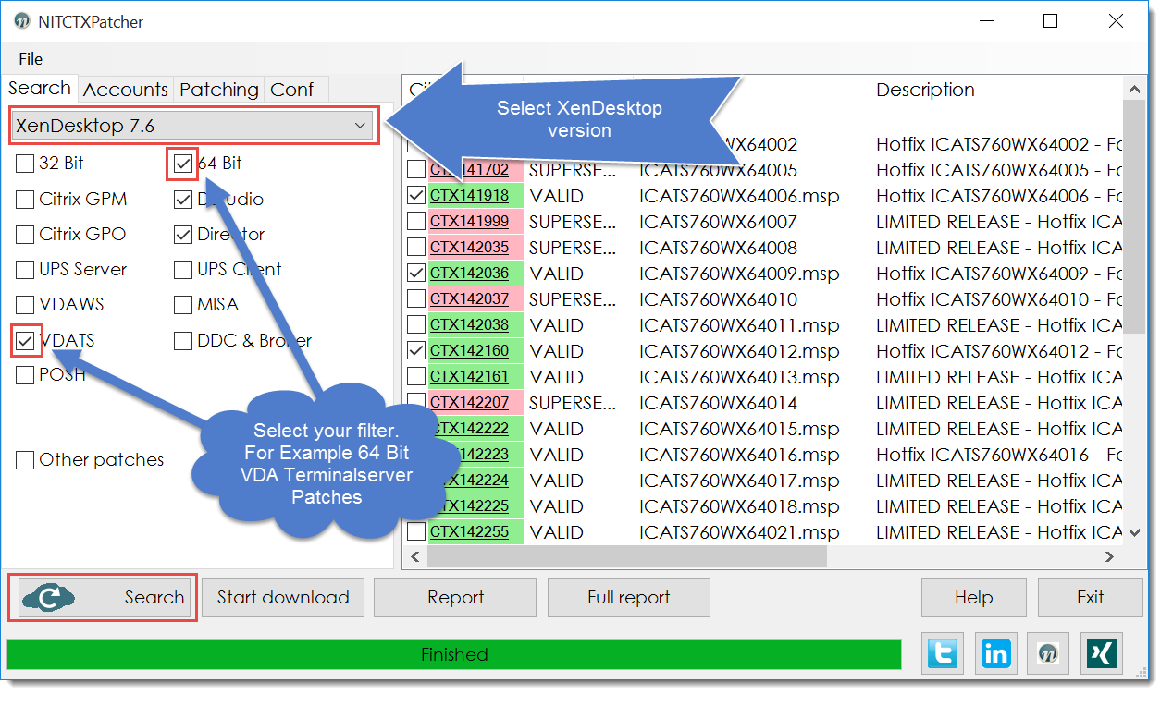Open the CTX142037 hotfix link
Image resolution: width=1173 pixels, height=706 pixels.
(470, 299)
